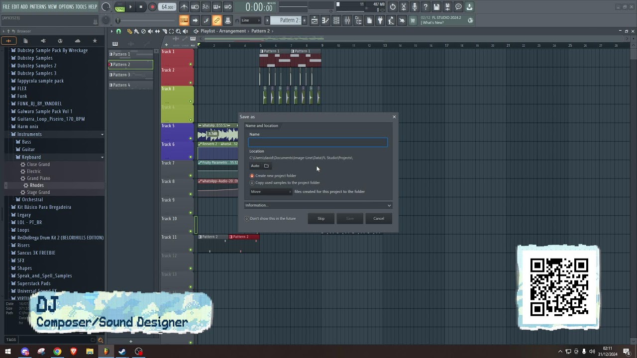Open the TOOLS menu
The image size is (637, 358).
coord(81,6)
